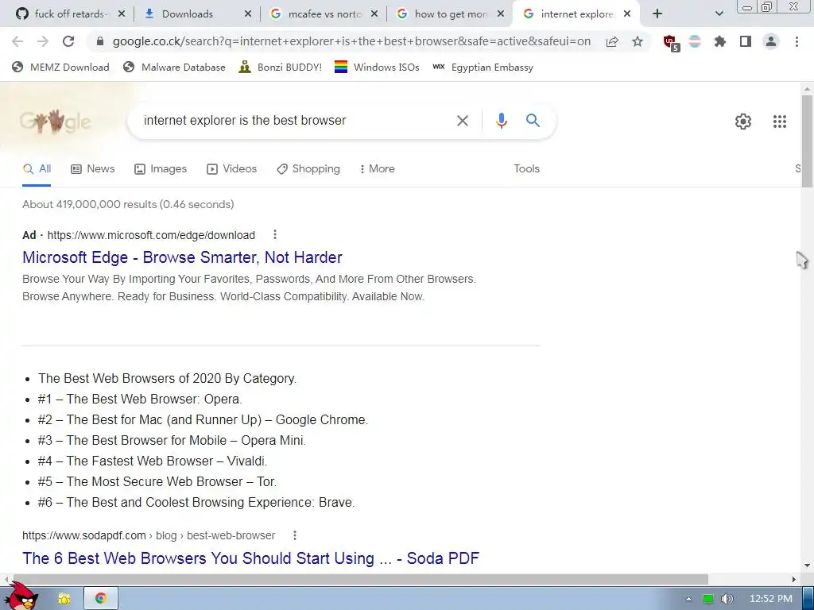Image resolution: width=814 pixels, height=610 pixels.
Task: Open the Start menu Angry Bird button
Action: (21, 596)
